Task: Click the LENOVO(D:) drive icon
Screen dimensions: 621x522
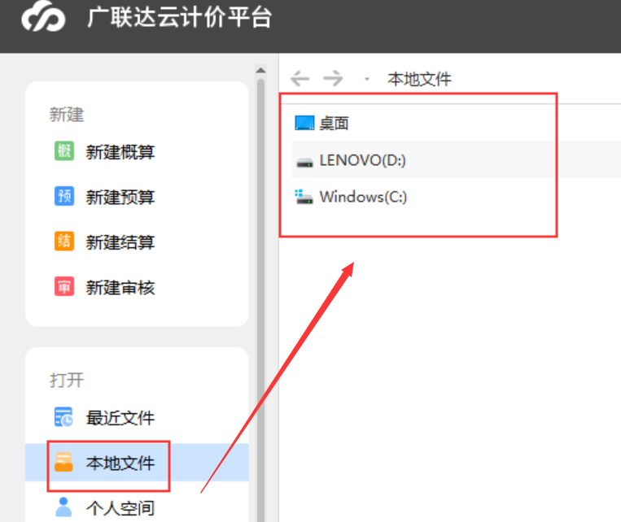Action: (x=305, y=163)
